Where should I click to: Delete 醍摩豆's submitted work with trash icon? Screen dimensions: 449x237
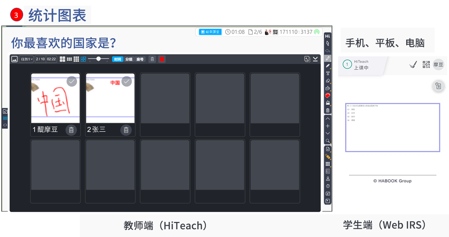[x=71, y=130]
